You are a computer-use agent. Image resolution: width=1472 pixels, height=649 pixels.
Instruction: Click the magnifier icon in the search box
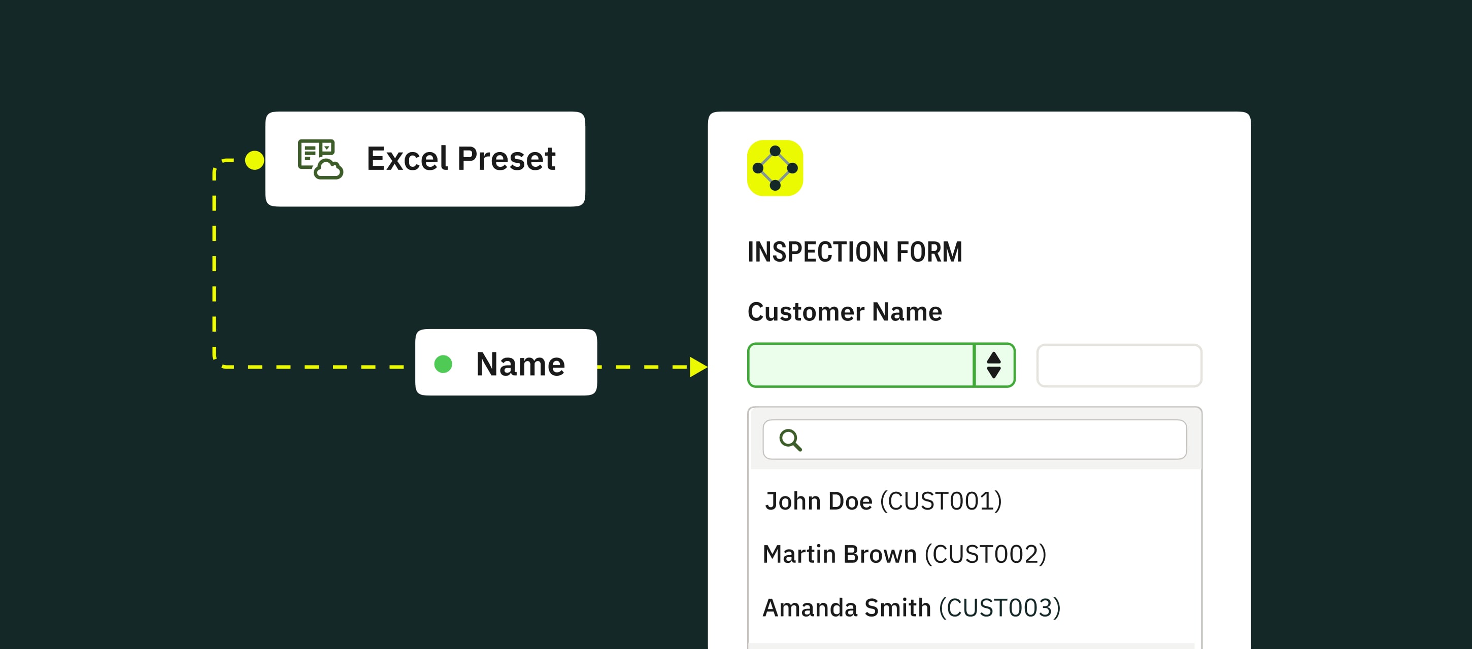pyautogui.click(x=790, y=440)
